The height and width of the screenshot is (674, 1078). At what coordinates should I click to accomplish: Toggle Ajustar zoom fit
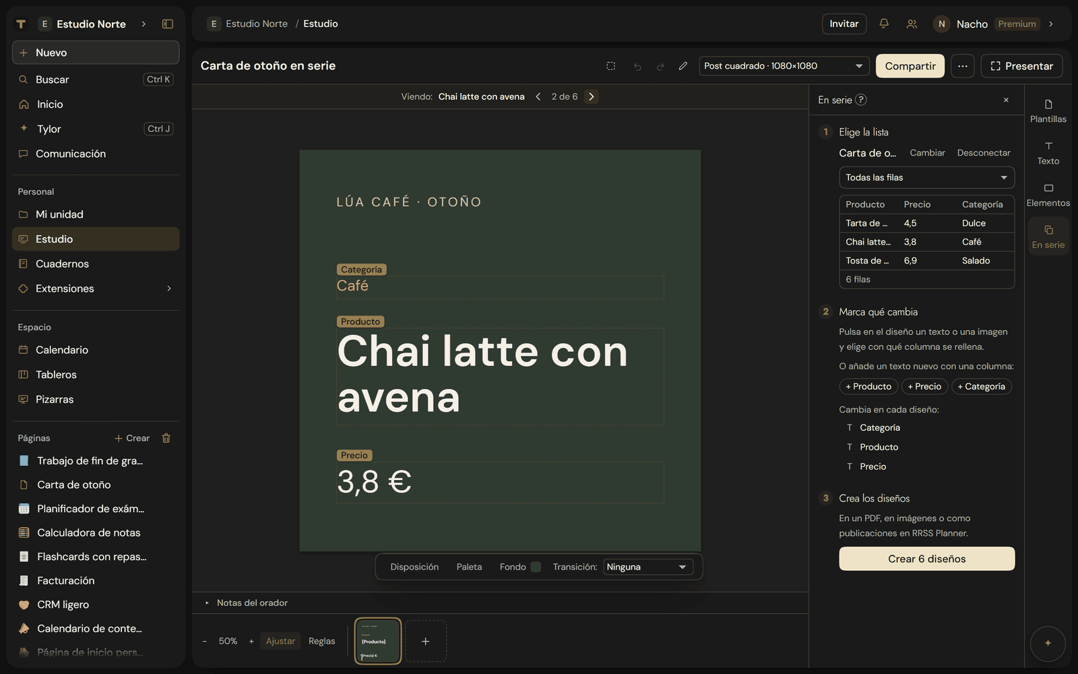280,641
